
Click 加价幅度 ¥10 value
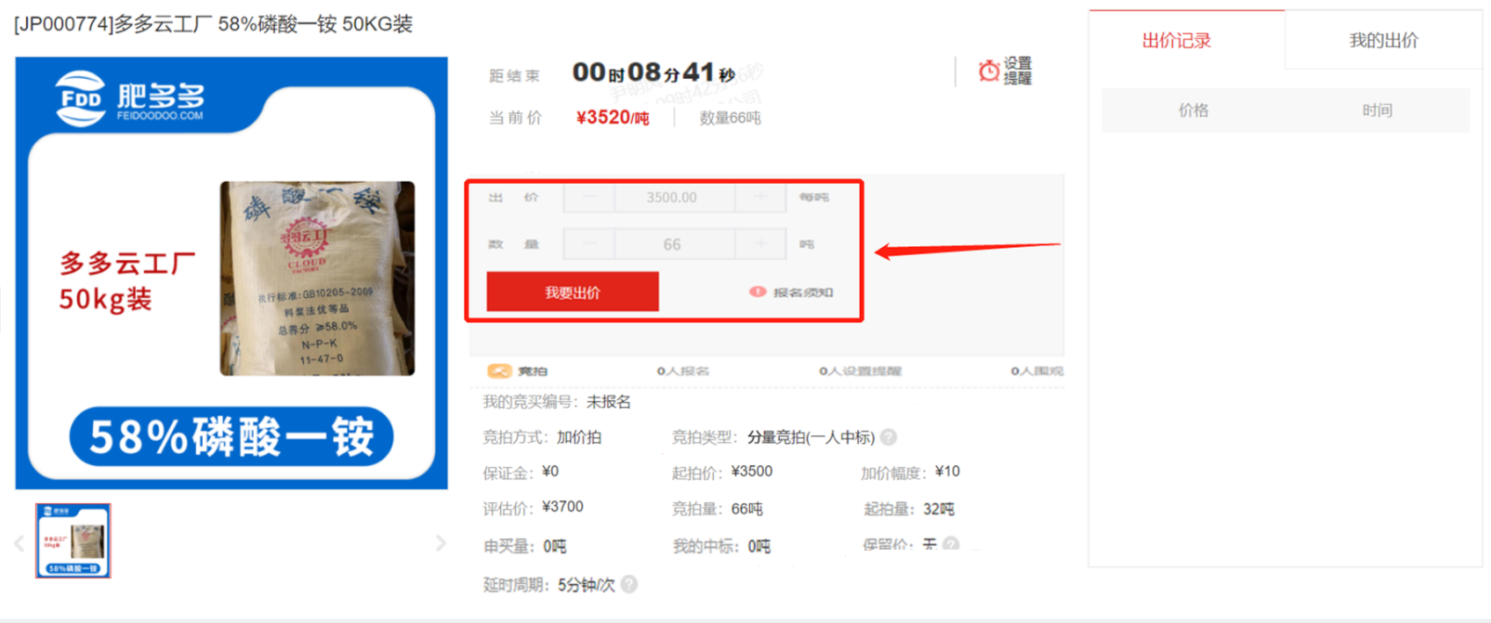click(x=947, y=472)
